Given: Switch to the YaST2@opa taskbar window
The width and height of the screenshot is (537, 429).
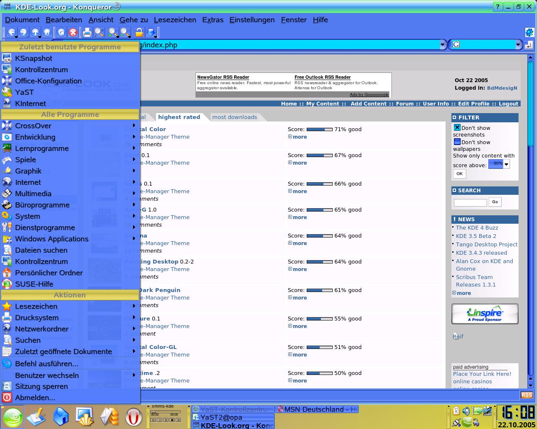Looking at the screenshot, I should (x=233, y=417).
